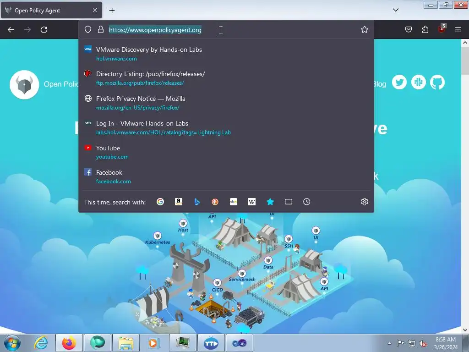Open VMware Discovery by Hands-on Labs suggestion
The width and height of the screenshot is (469, 352).
pyautogui.click(x=226, y=54)
